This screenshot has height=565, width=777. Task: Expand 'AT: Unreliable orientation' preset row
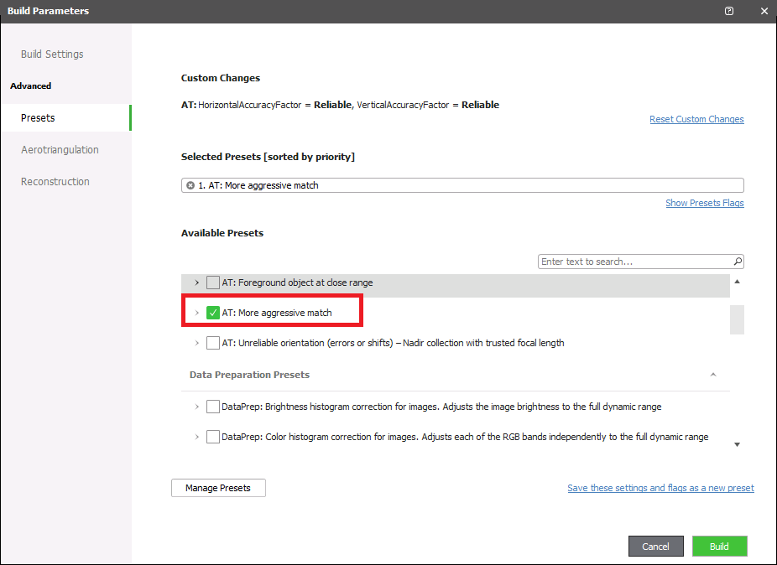tap(196, 343)
